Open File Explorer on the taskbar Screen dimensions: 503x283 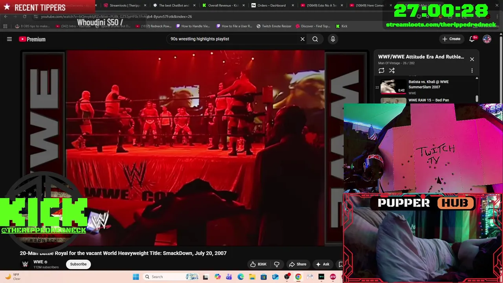(252, 277)
